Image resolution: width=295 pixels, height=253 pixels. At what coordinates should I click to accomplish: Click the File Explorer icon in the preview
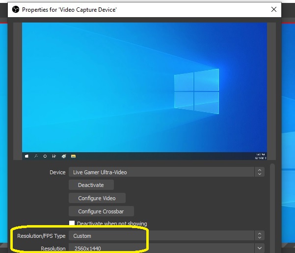(x=73, y=156)
